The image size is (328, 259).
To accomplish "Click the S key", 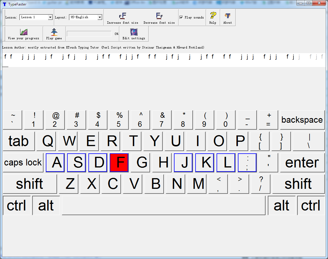I will [x=76, y=163].
